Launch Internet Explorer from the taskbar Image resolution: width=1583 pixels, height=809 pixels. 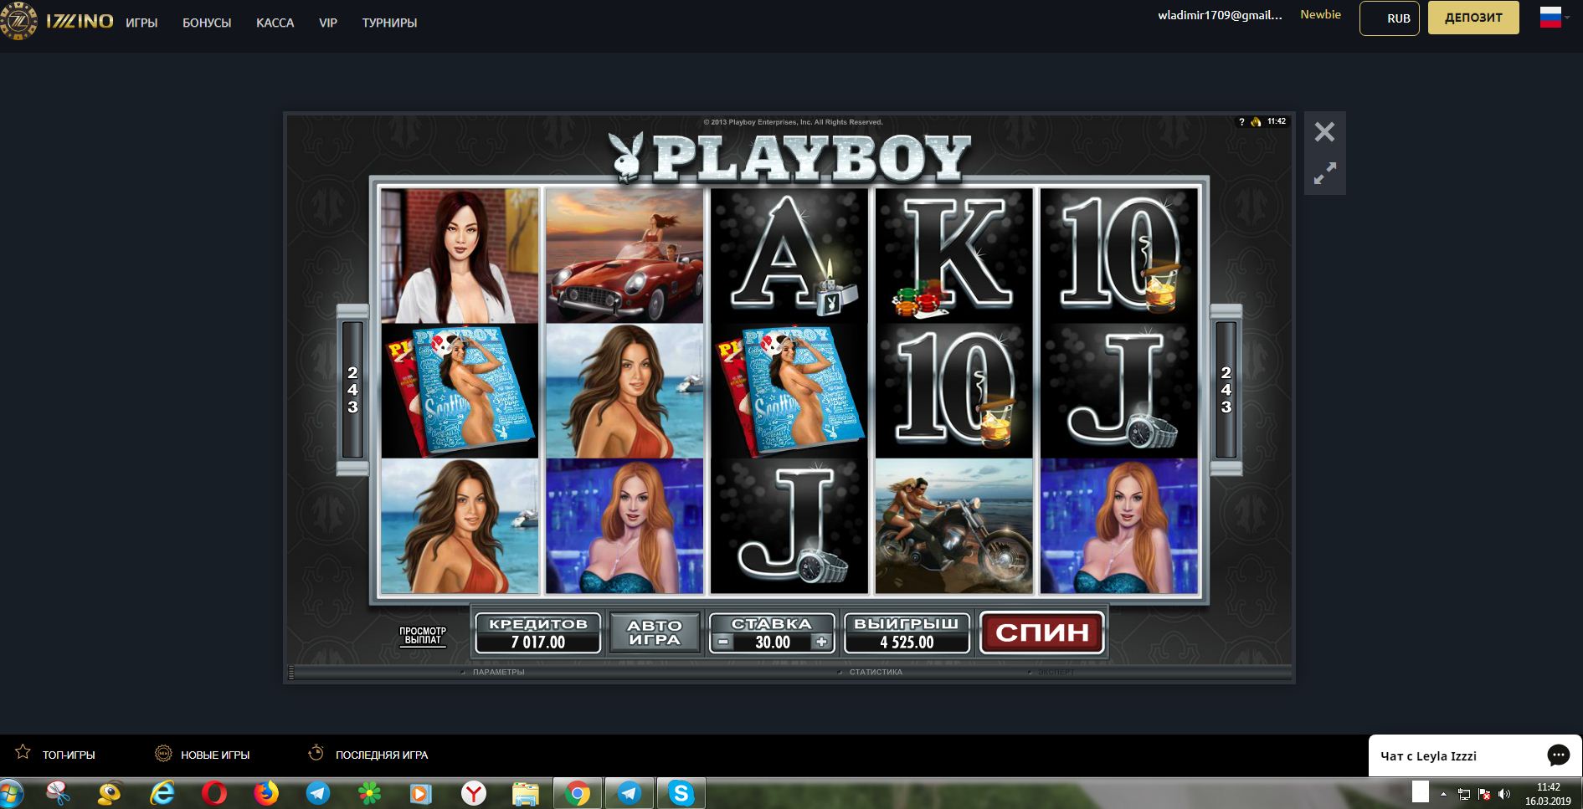coord(162,792)
